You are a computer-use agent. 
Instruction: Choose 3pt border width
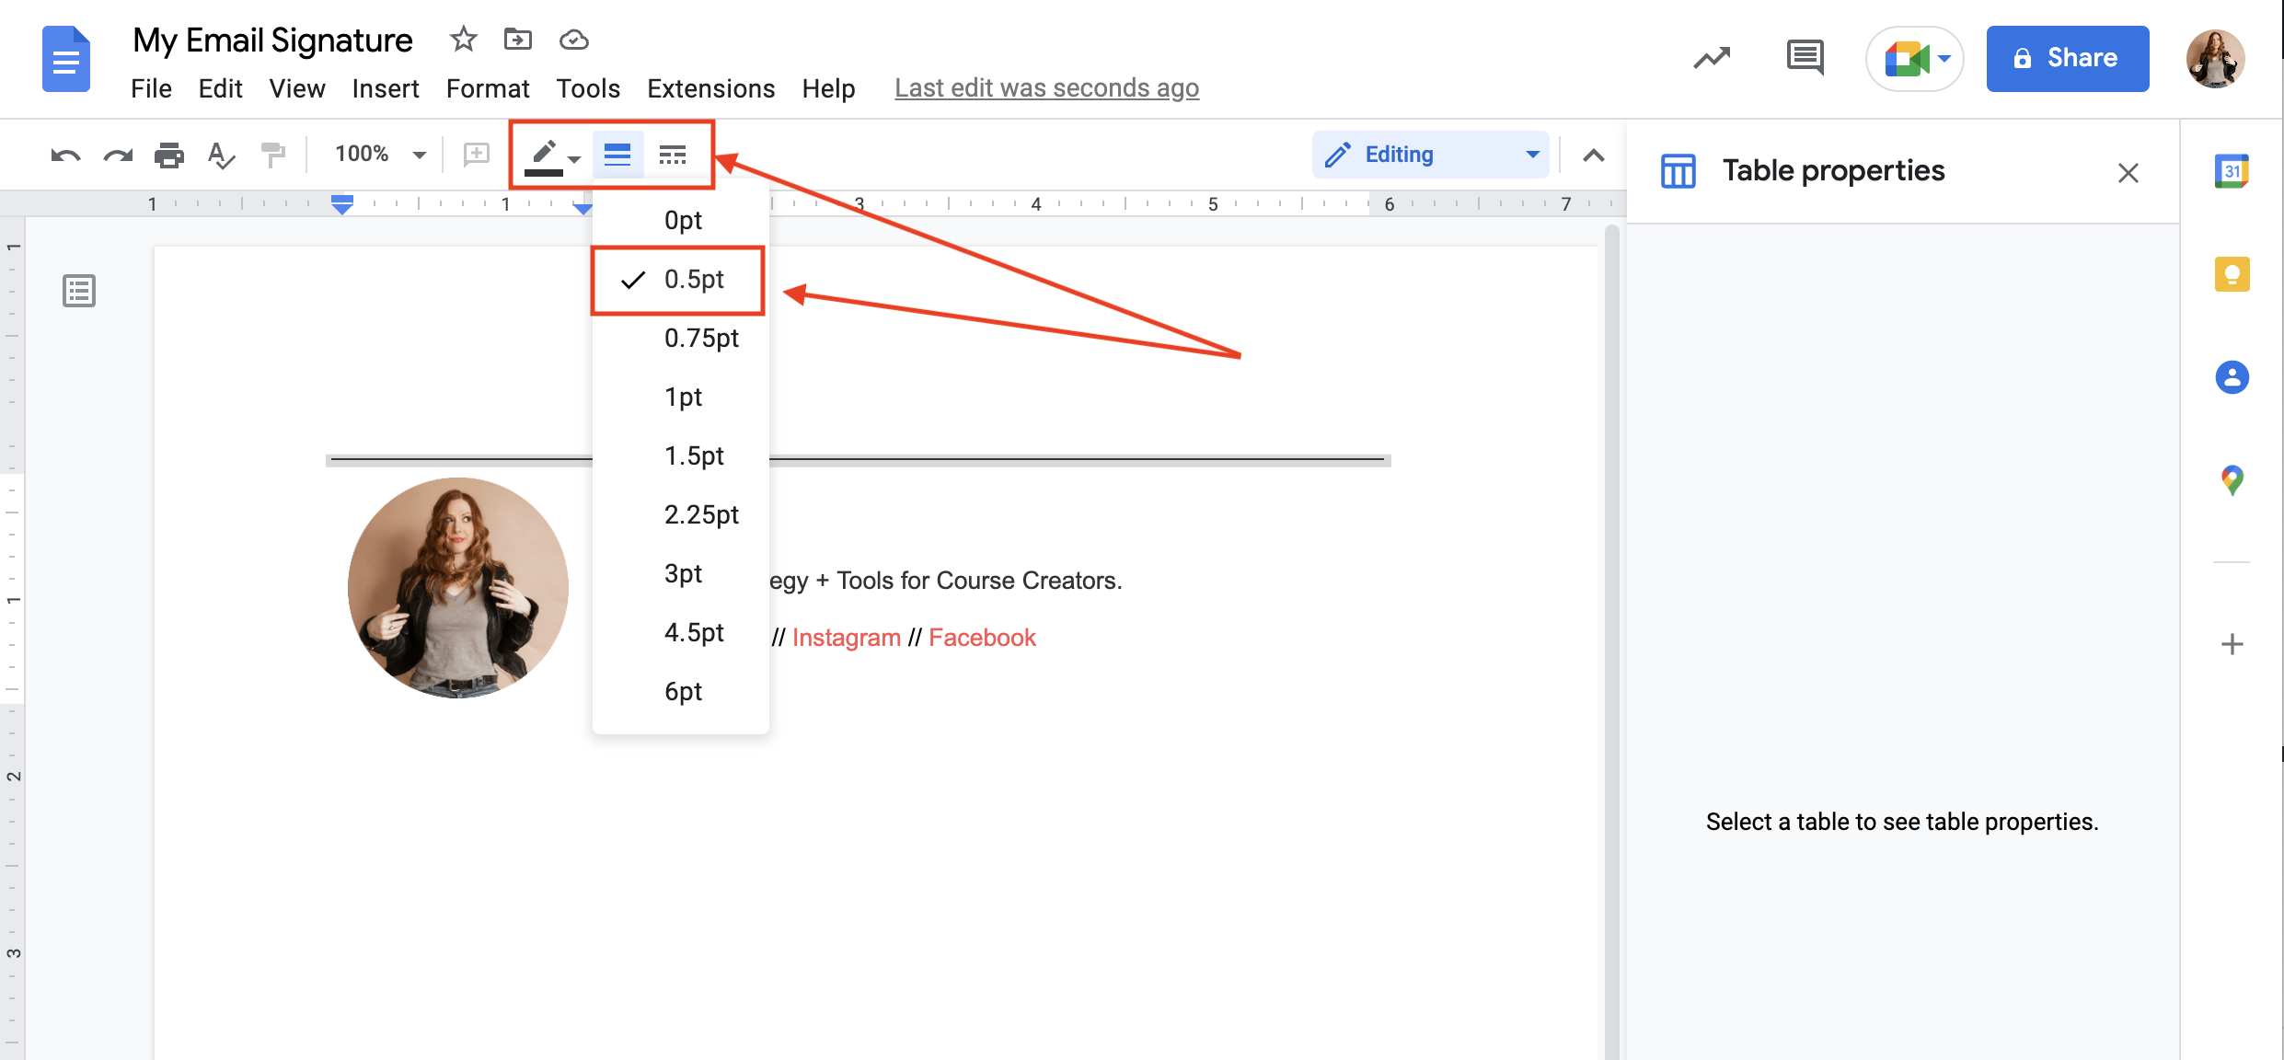coord(681,574)
